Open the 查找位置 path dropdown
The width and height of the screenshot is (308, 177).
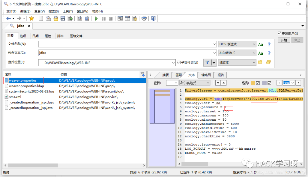[x=173, y=63]
